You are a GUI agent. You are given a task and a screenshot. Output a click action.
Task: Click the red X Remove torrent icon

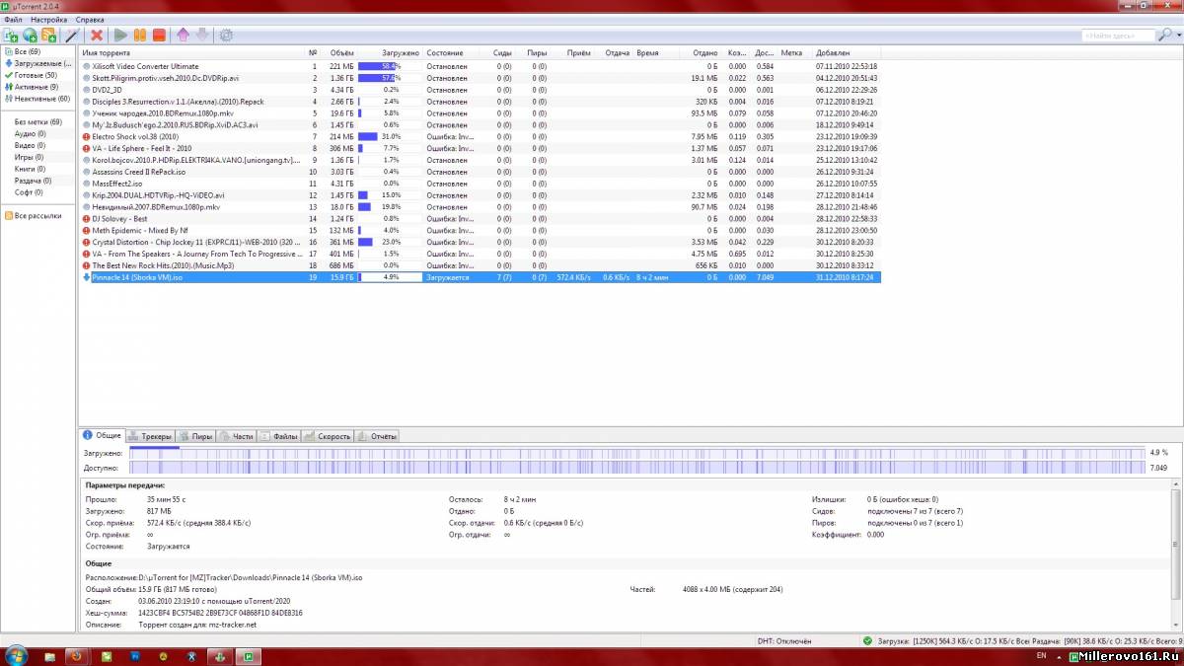97,36
